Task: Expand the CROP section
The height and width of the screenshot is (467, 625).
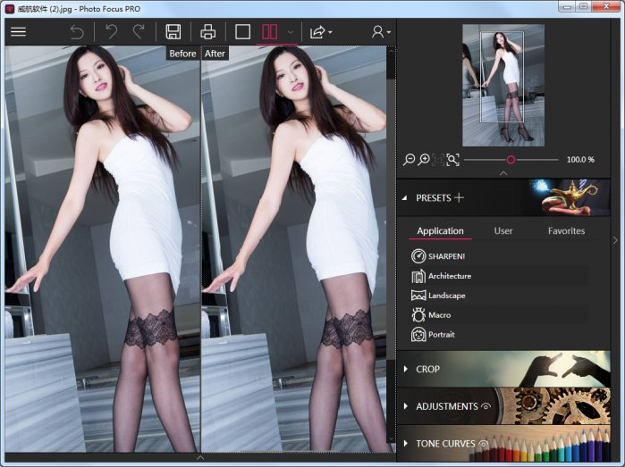Action: (405, 369)
